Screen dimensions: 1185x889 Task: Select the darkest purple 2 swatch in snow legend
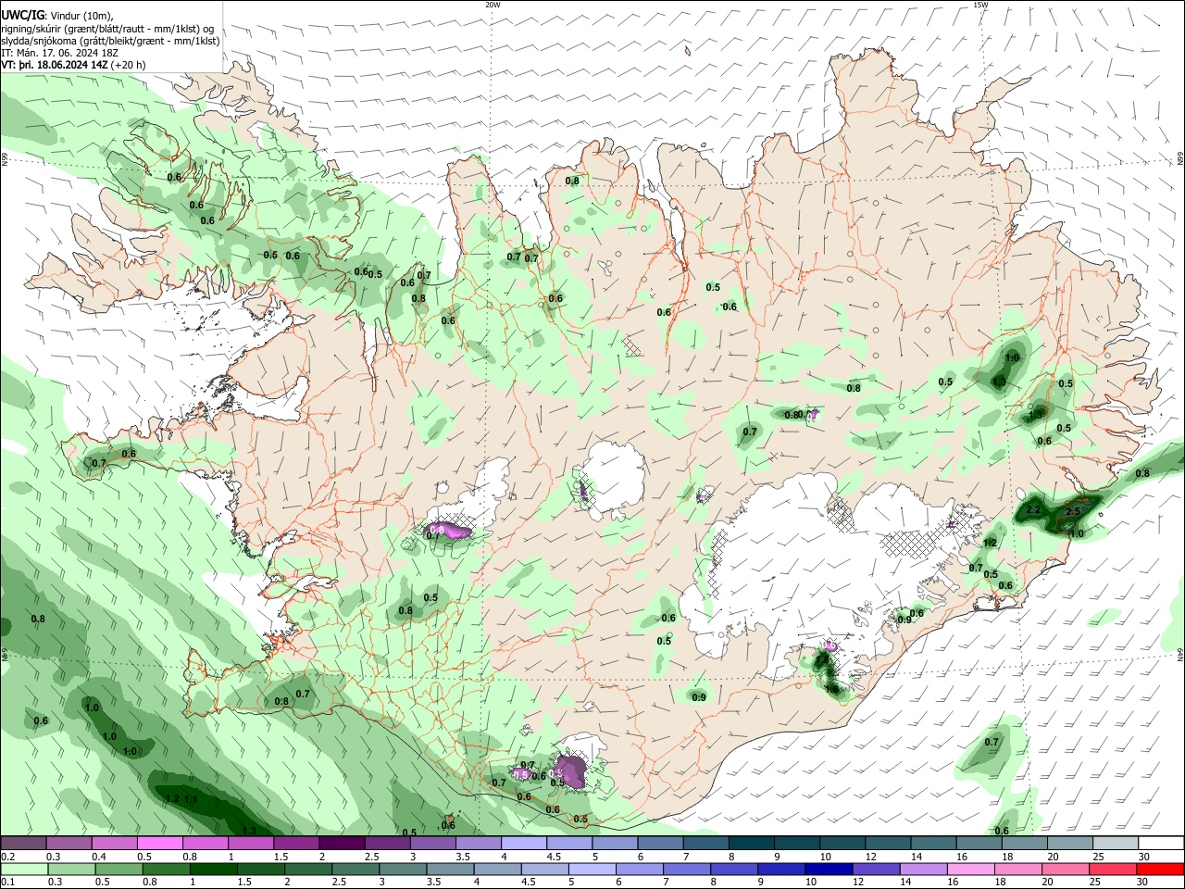[x=341, y=844]
